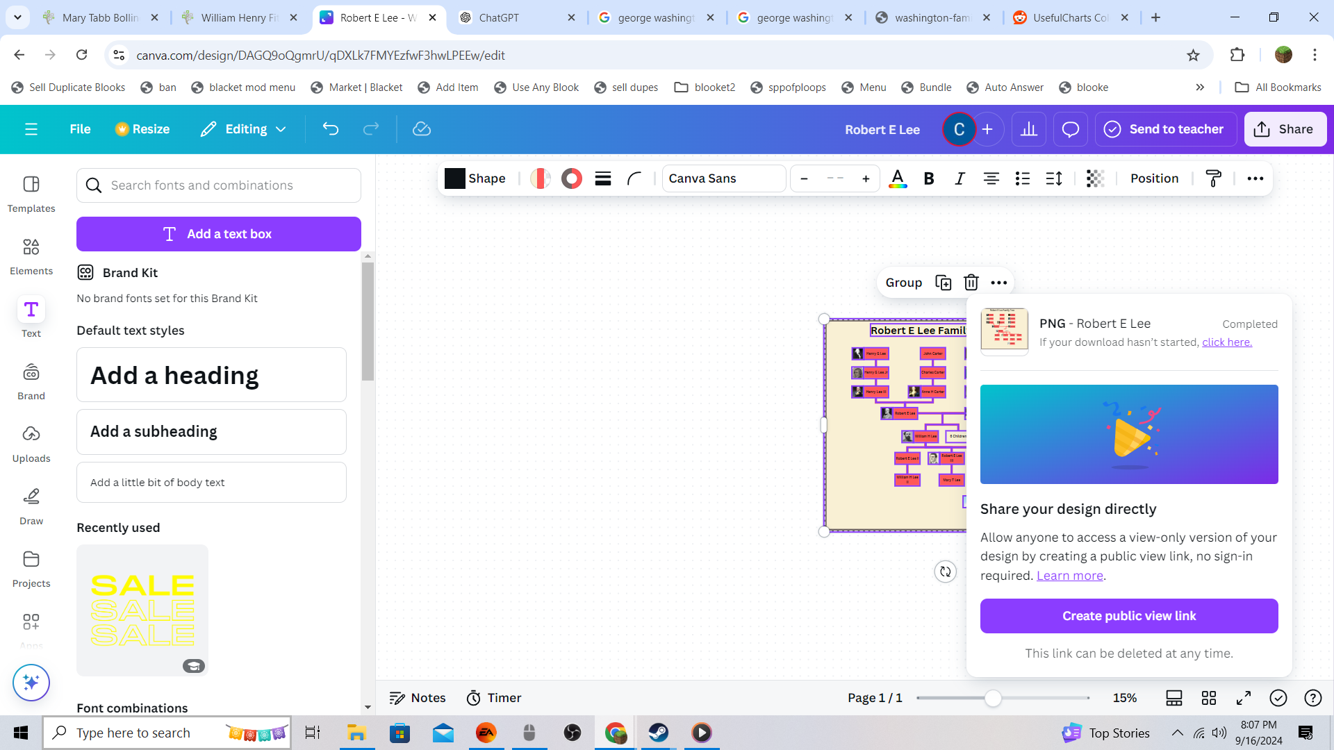Enter fullscreen present mode
This screenshot has width=1334, height=750.
pyautogui.click(x=1244, y=698)
